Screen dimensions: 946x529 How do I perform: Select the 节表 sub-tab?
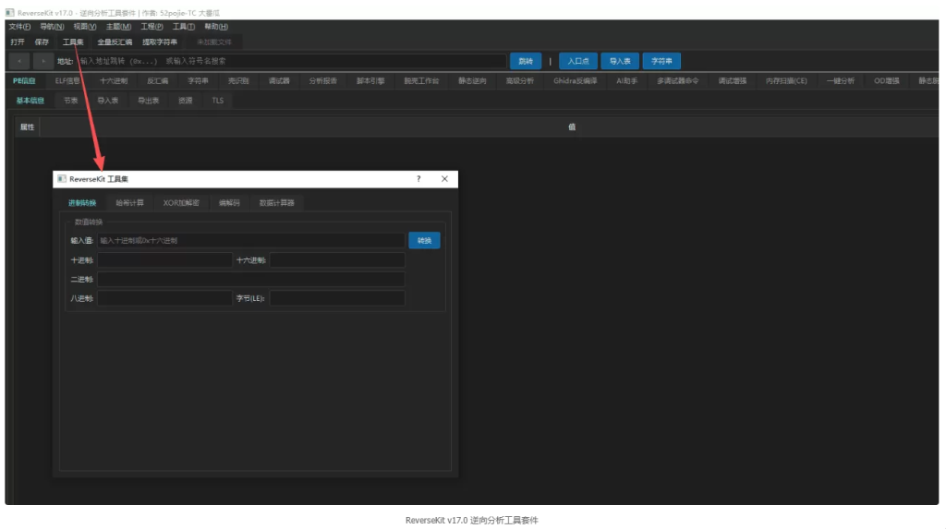70,101
